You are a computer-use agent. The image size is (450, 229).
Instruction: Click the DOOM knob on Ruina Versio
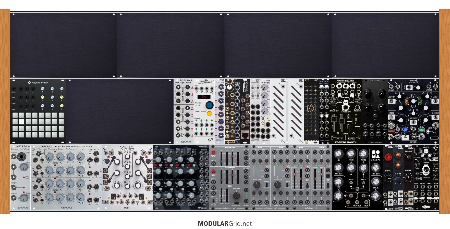click(x=426, y=169)
